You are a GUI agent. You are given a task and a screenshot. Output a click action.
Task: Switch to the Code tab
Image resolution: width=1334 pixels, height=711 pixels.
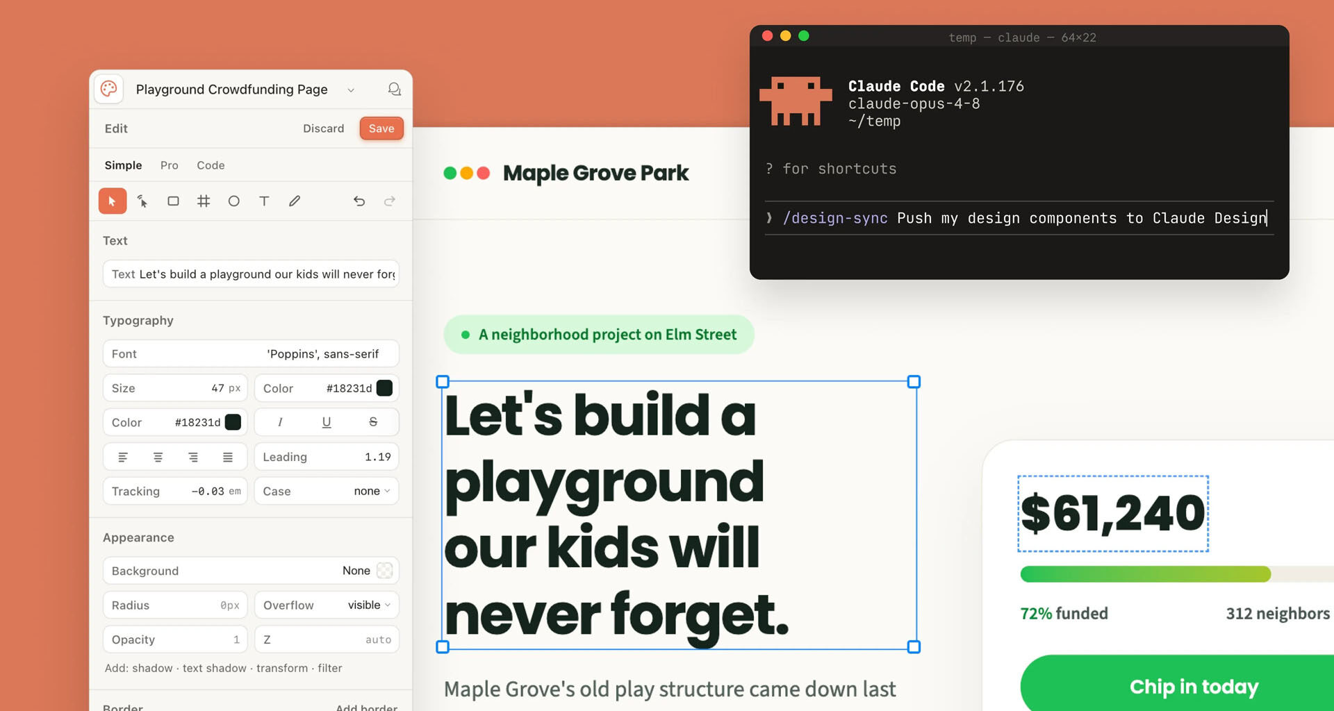pyautogui.click(x=211, y=165)
